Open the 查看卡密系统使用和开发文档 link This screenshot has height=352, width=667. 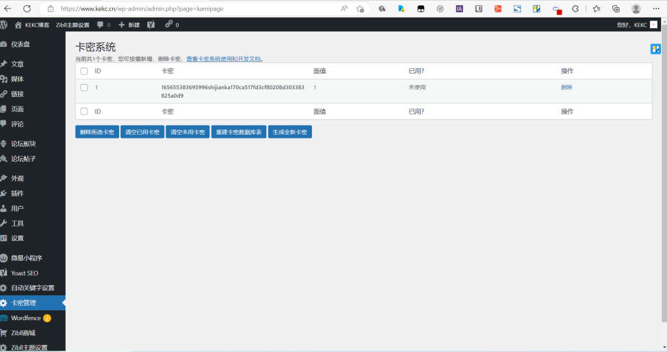point(224,59)
